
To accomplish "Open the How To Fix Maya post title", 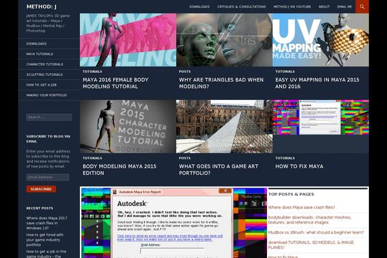I will tap(299, 166).
